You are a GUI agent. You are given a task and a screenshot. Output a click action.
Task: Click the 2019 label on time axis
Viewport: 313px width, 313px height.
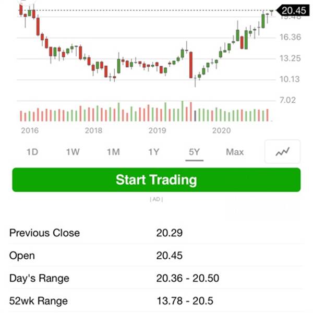(158, 130)
